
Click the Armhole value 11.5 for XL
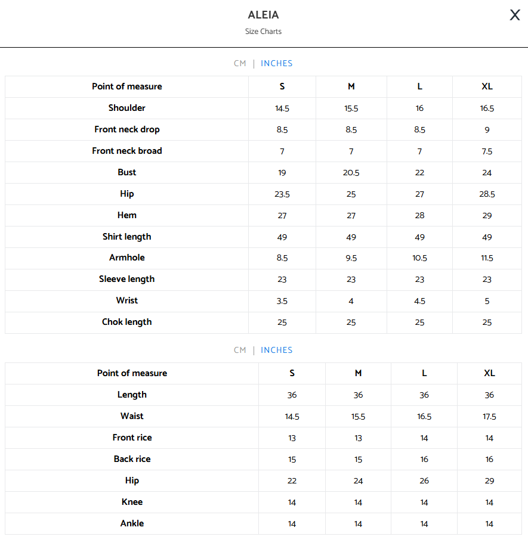point(487,258)
